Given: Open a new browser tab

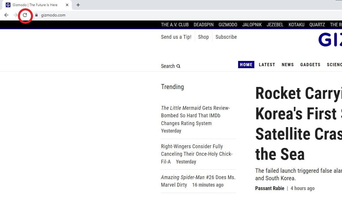Looking at the screenshot, I should click(x=78, y=5).
